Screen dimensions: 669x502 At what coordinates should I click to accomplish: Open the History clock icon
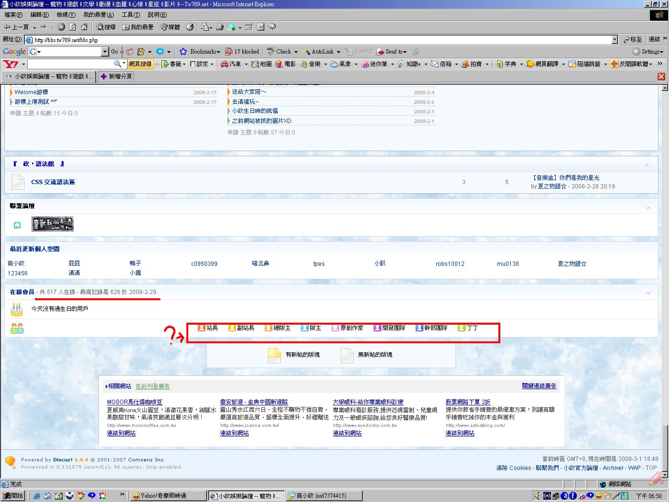pos(190,27)
